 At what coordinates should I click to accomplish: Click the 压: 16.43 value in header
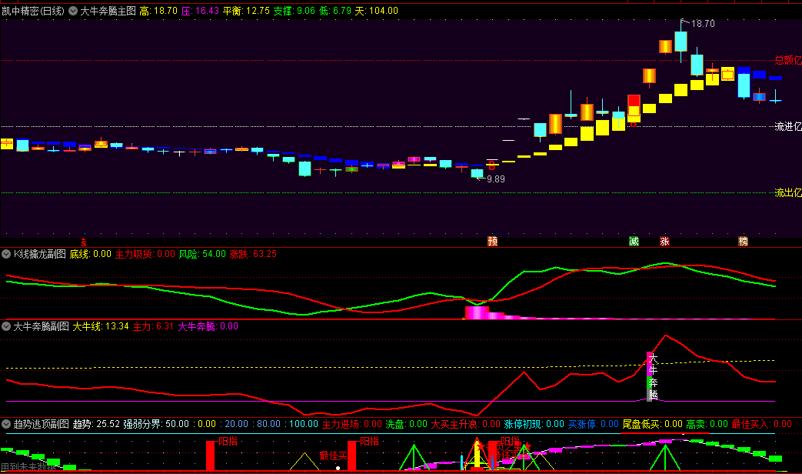pyautogui.click(x=200, y=11)
